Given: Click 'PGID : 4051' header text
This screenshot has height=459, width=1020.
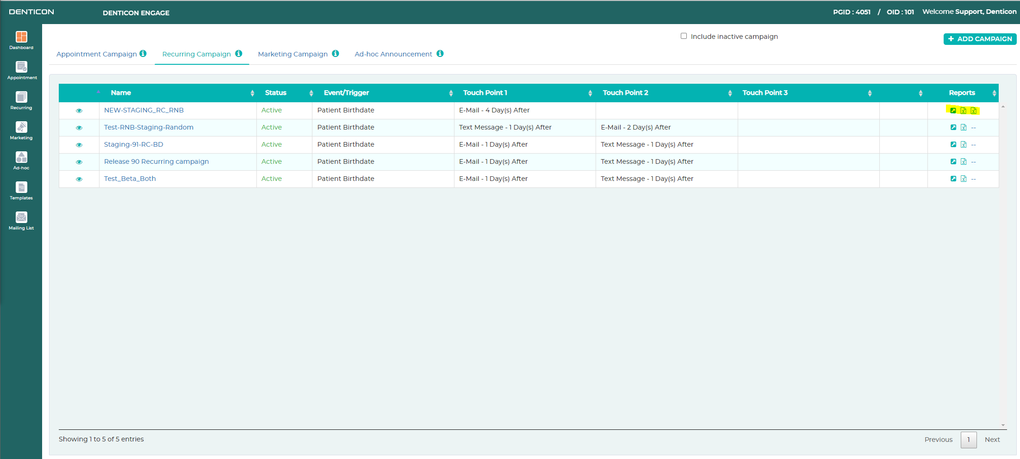Looking at the screenshot, I should 852,12.
